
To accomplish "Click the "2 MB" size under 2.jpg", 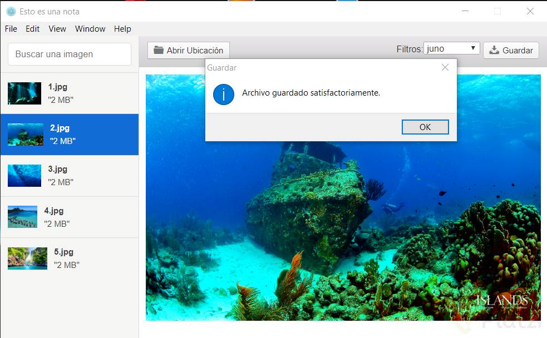I will coord(63,141).
